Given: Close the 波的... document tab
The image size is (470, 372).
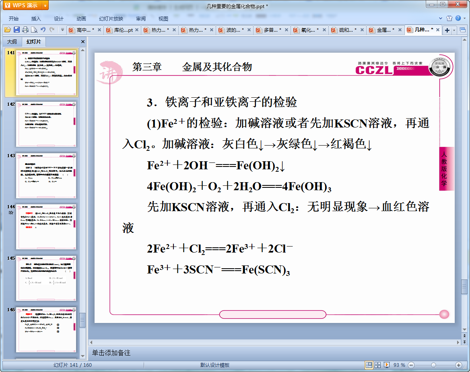Looking at the screenshot, I should pyautogui.click(x=249, y=30).
